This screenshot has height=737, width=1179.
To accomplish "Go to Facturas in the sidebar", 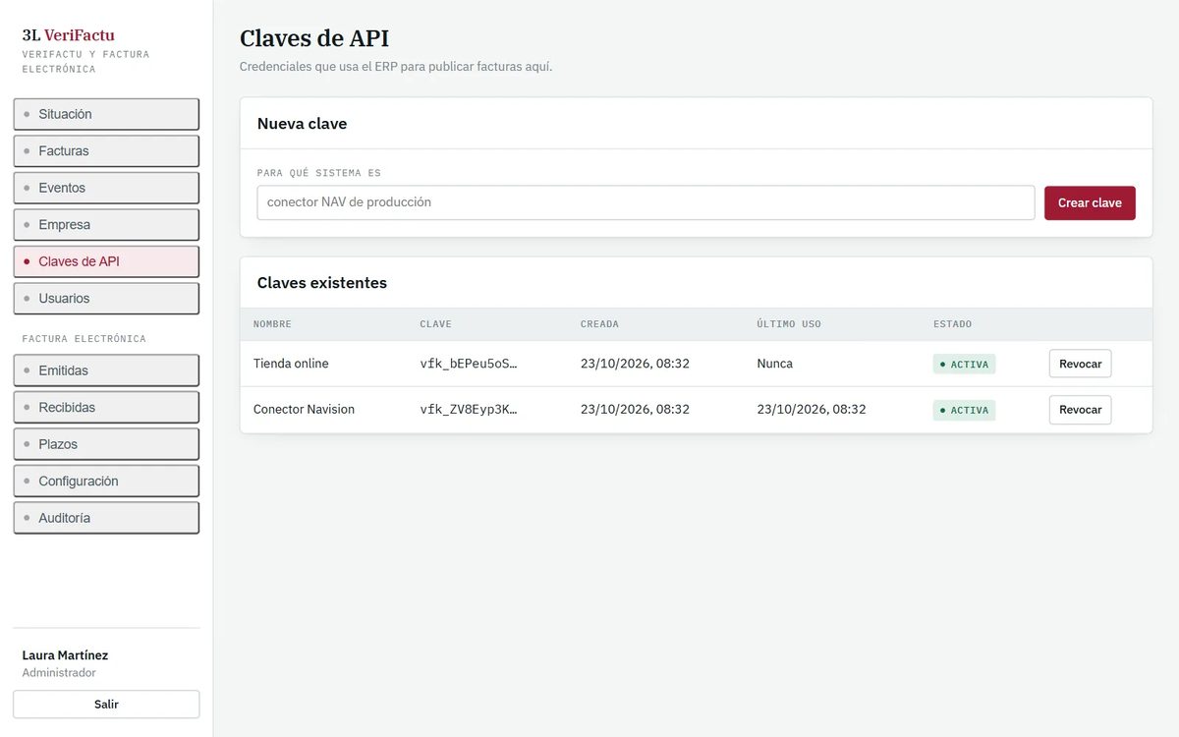I will [106, 151].
